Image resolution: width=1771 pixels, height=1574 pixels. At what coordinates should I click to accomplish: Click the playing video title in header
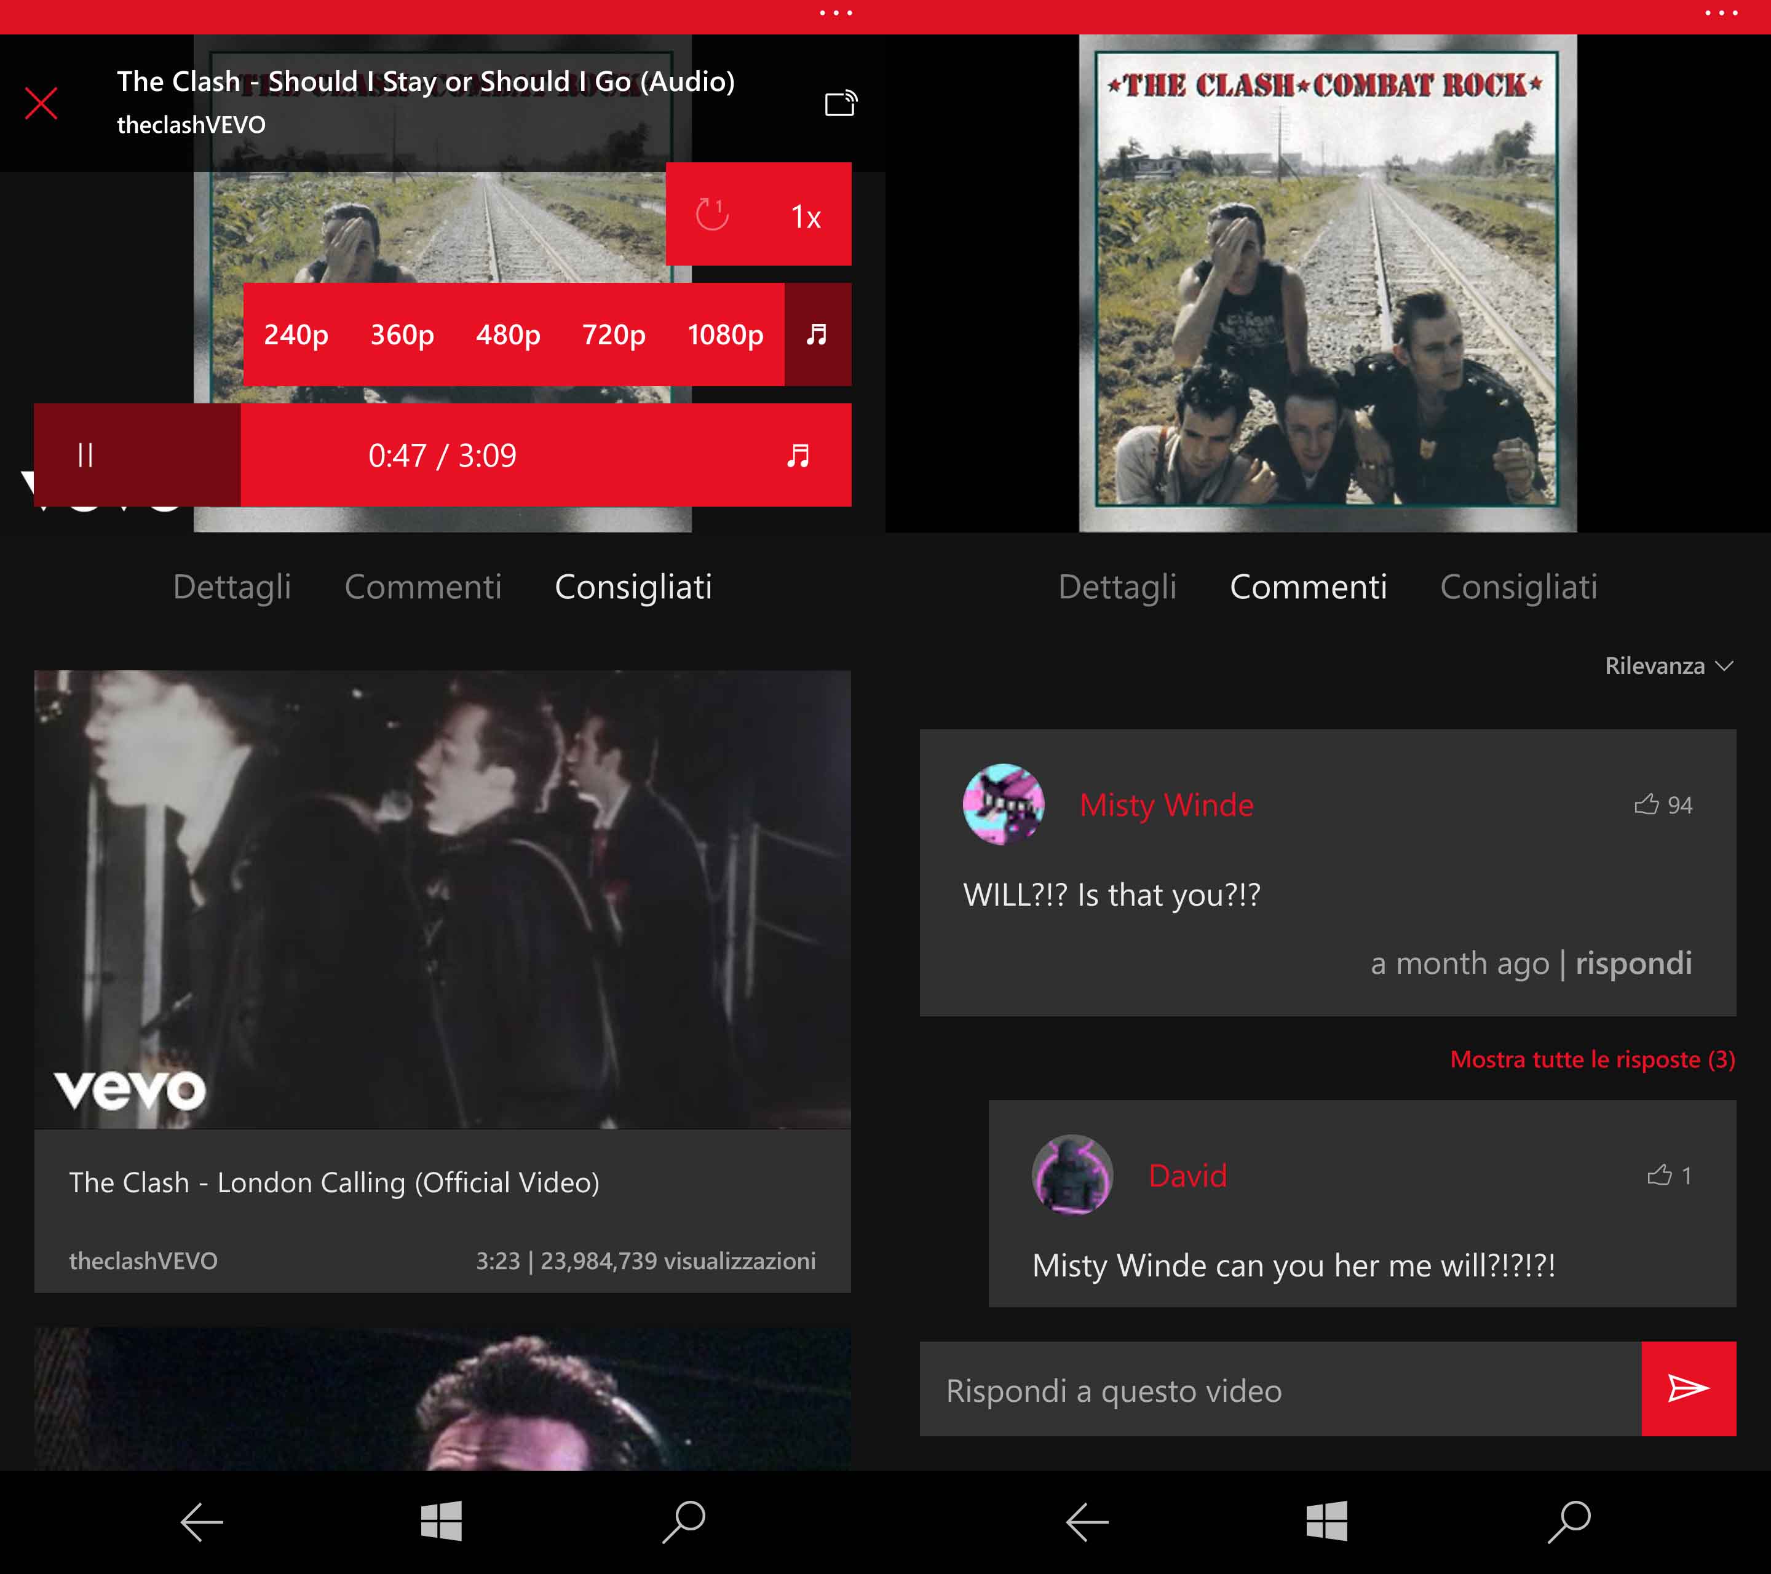pos(426,81)
